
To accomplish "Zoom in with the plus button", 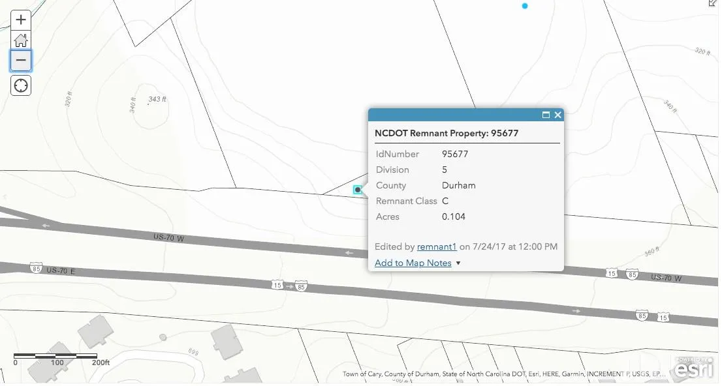I will (x=21, y=20).
